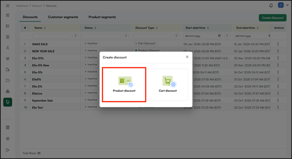Open actions menu for EllaLine
The height and width of the screenshot is (159, 292).
pos(278,93)
